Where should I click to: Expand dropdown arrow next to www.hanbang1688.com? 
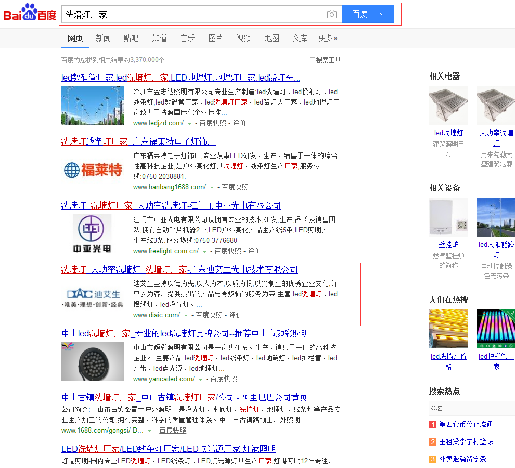click(212, 188)
